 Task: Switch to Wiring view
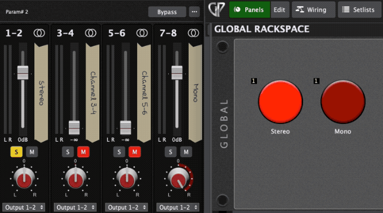click(x=314, y=9)
